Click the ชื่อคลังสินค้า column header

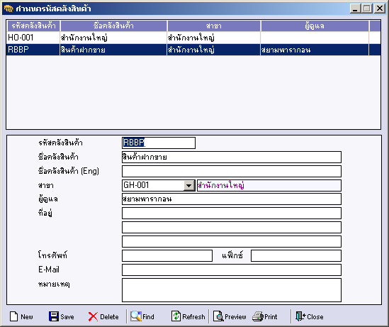pyautogui.click(x=113, y=26)
